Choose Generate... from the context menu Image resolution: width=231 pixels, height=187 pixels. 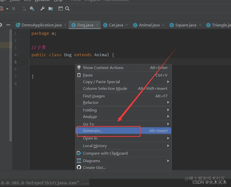[x=123, y=131]
